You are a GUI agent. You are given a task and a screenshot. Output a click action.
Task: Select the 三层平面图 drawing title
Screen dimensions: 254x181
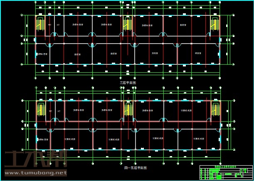coord(128,83)
